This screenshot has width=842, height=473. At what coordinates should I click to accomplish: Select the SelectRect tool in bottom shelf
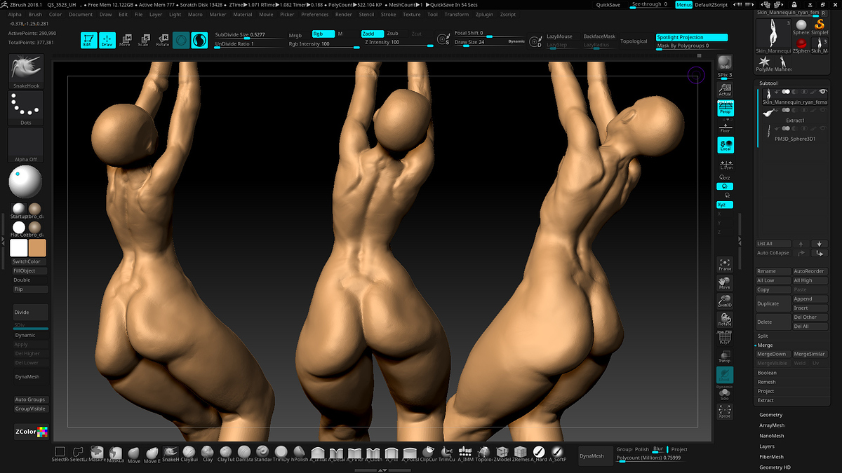click(x=60, y=454)
